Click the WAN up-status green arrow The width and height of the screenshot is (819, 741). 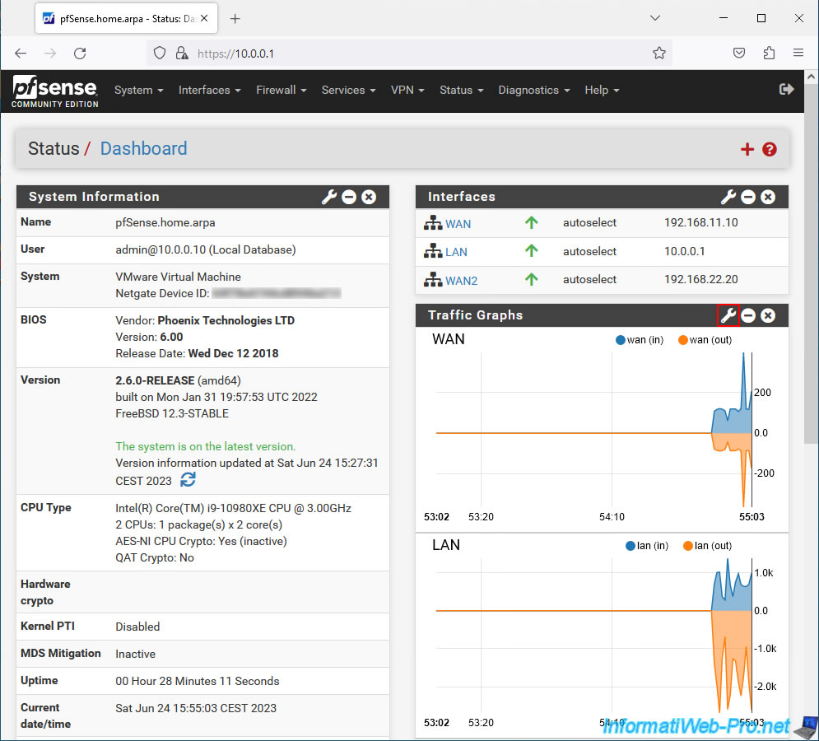[x=531, y=222]
